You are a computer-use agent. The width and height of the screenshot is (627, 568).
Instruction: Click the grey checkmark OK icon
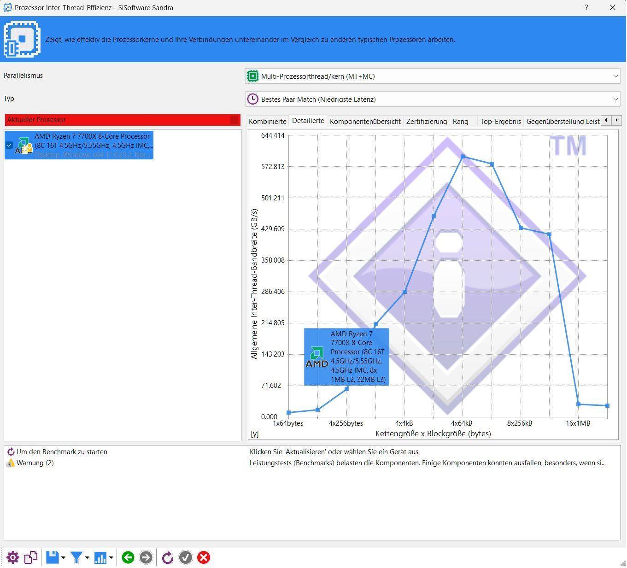tap(186, 558)
